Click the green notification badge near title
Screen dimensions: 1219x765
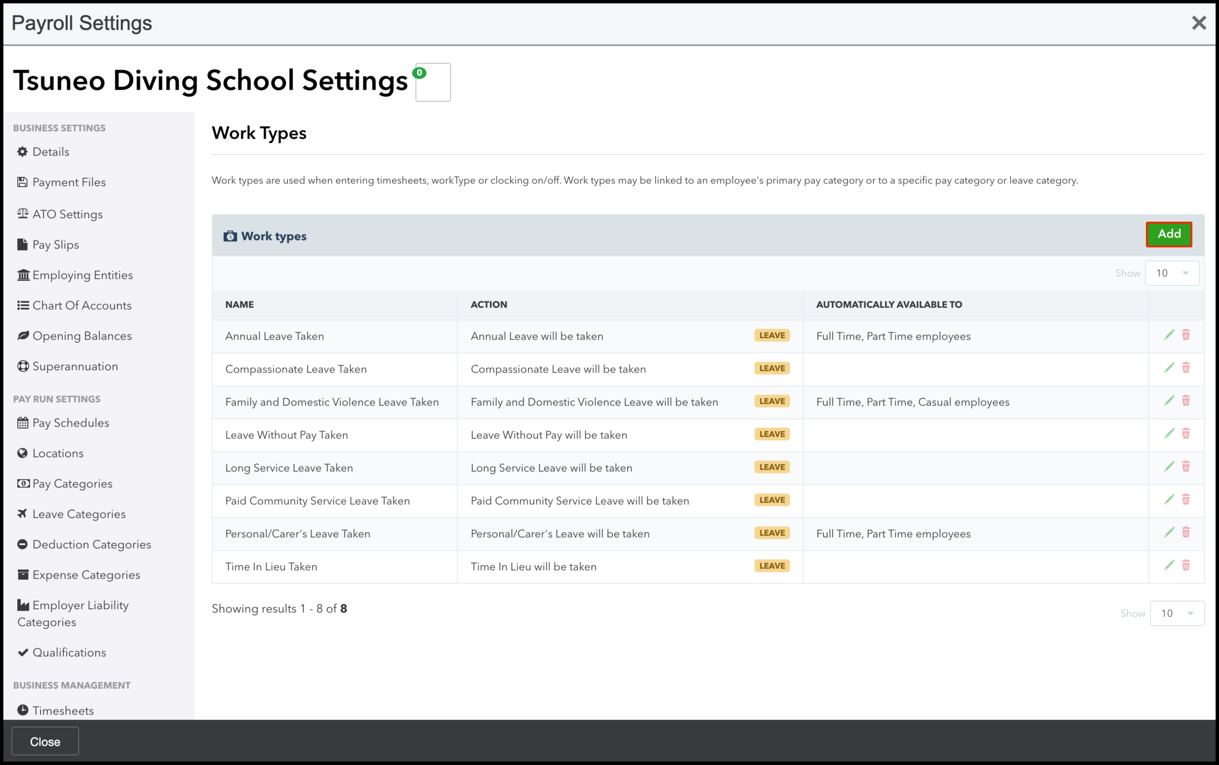pyautogui.click(x=419, y=73)
